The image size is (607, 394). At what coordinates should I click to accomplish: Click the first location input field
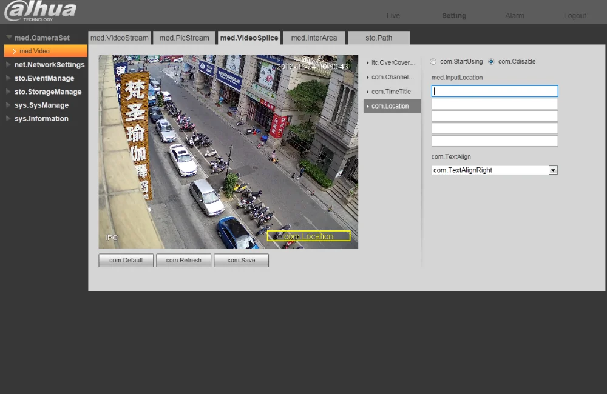[x=494, y=92]
